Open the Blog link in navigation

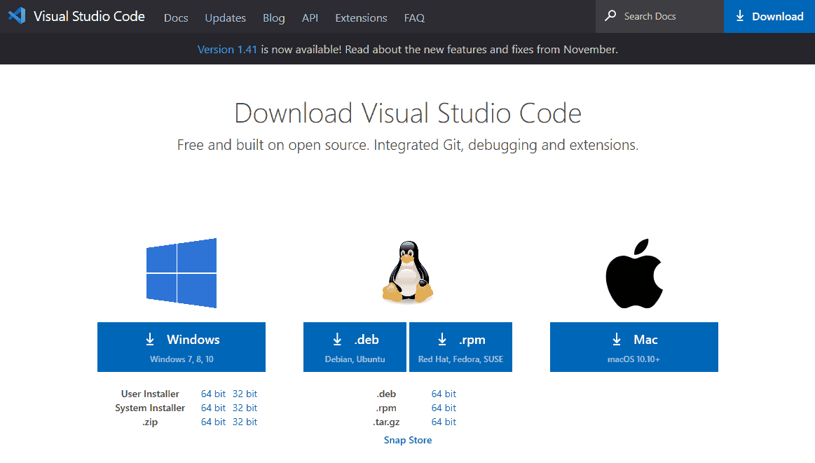274,18
